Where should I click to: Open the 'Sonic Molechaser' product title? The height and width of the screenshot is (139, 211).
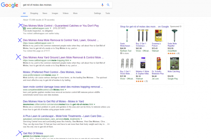click(126, 45)
